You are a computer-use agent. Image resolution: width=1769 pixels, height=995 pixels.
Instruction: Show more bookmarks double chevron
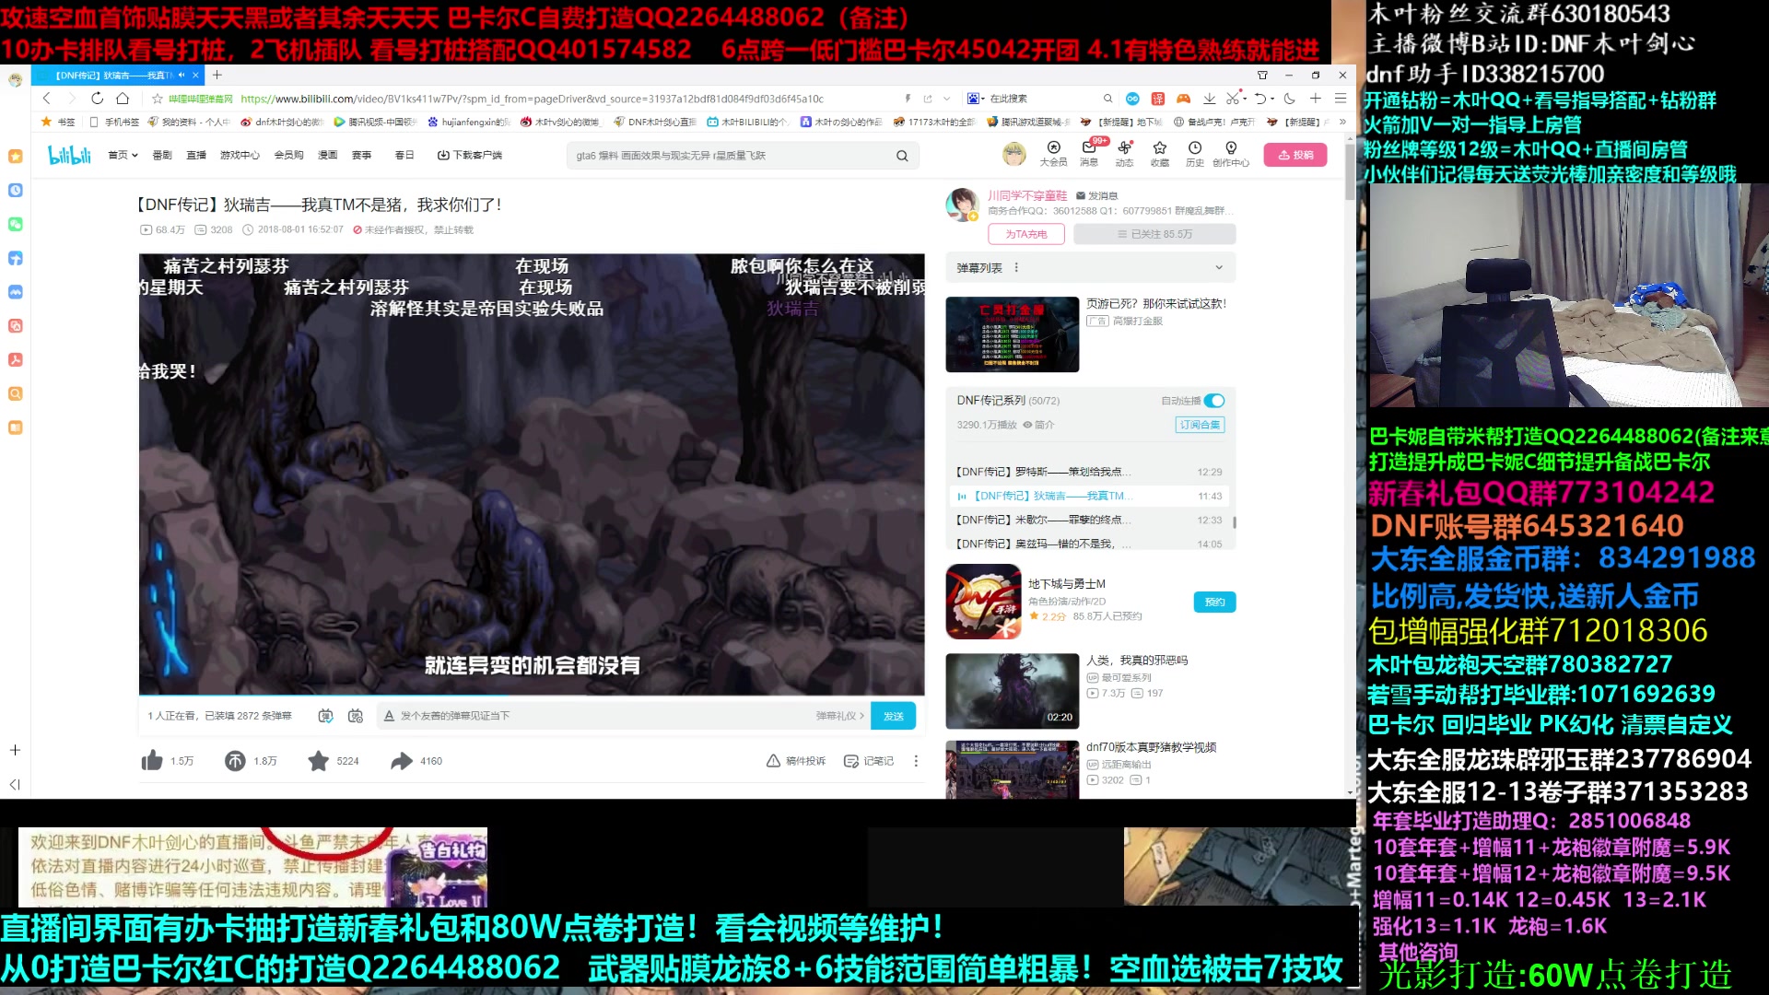(1342, 122)
